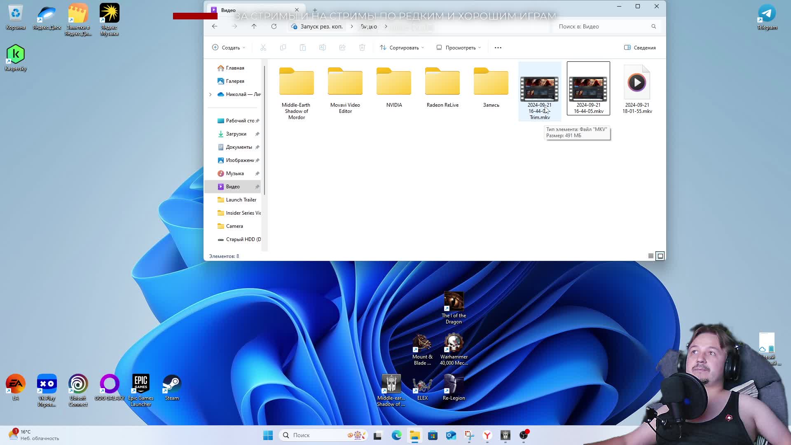Open the Windows Start button
Viewport: 791px width, 445px height.
click(268, 435)
